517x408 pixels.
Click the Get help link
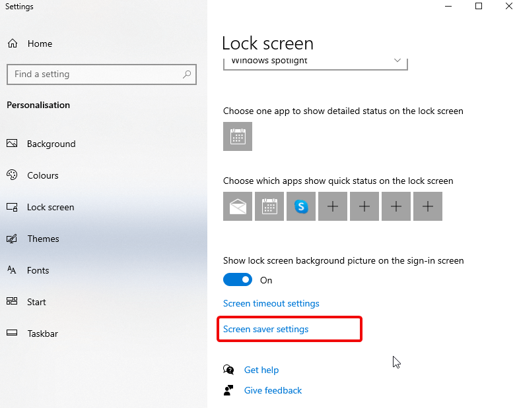tap(261, 370)
